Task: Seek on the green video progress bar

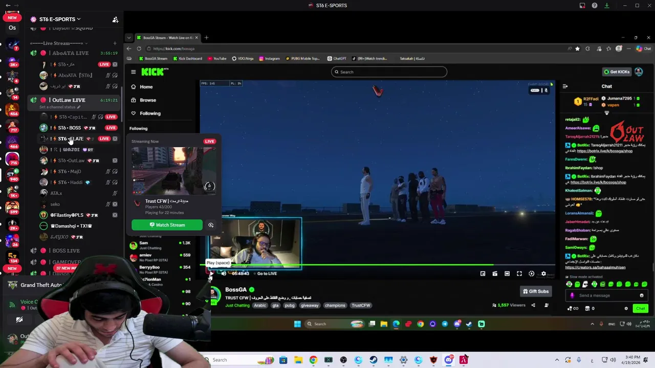Action: (378, 265)
